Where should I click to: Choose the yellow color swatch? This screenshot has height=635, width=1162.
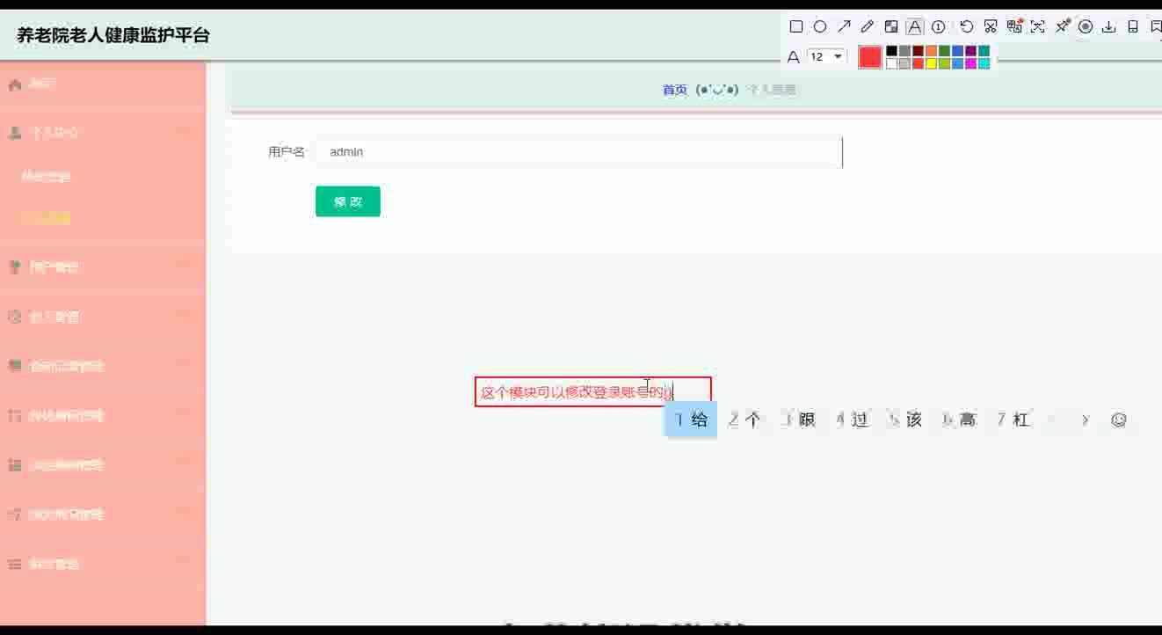[x=932, y=63]
